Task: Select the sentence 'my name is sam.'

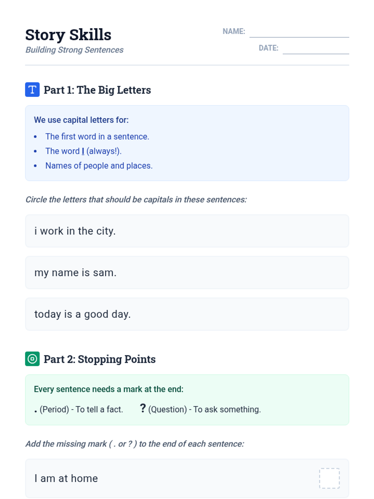Action: [75, 273]
